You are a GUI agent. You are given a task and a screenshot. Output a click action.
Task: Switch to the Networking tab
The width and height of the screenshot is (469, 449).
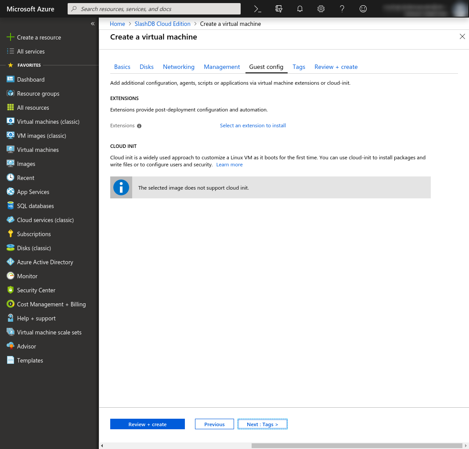click(178, 67)
